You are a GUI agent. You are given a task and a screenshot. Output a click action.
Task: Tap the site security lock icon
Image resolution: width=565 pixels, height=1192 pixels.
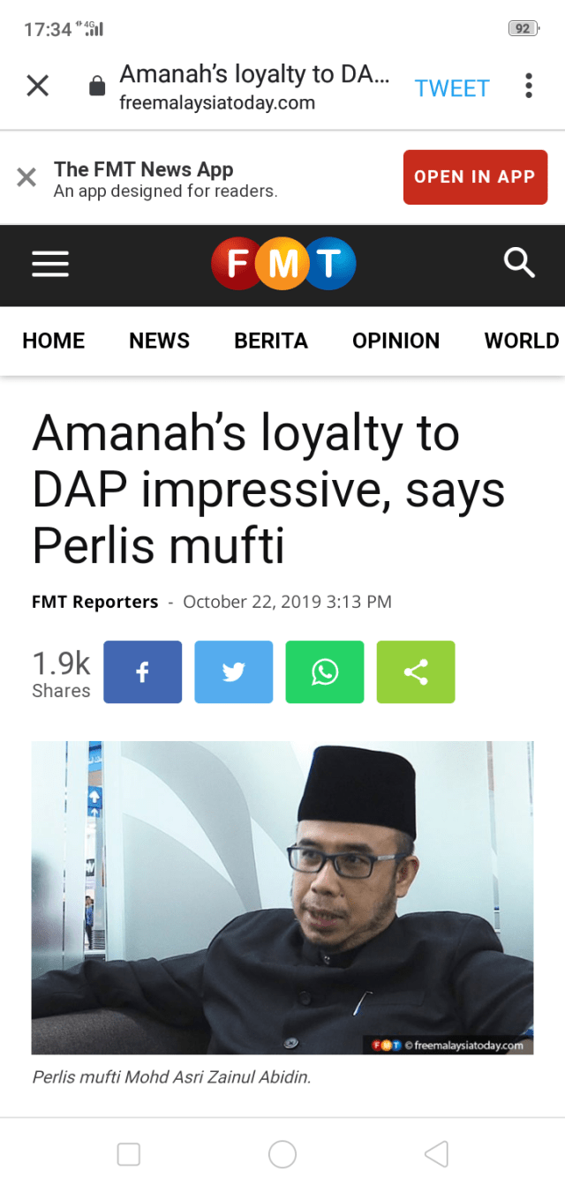click(x=97, y=86)
